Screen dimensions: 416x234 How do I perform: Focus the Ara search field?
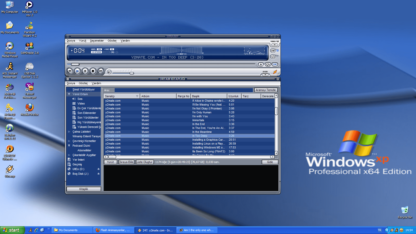click(184, 90)
